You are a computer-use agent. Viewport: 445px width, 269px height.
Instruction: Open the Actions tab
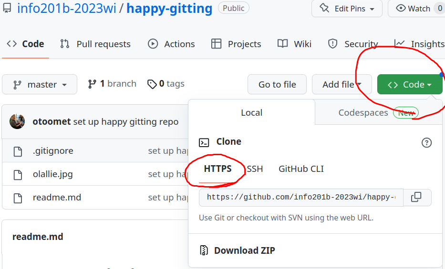pyautogui.click(x=171, y=44)
